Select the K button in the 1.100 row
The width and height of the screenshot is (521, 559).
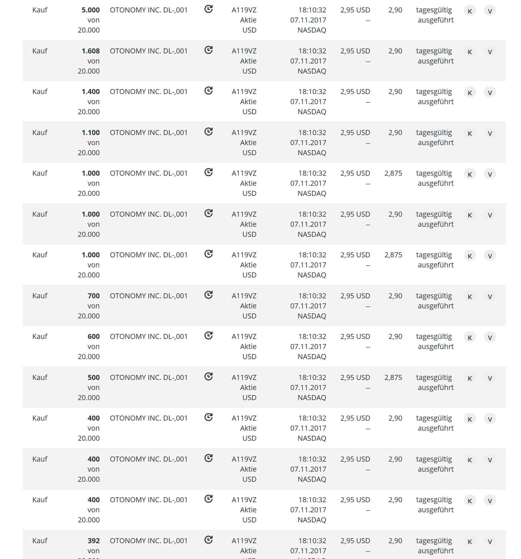[470, 133]
